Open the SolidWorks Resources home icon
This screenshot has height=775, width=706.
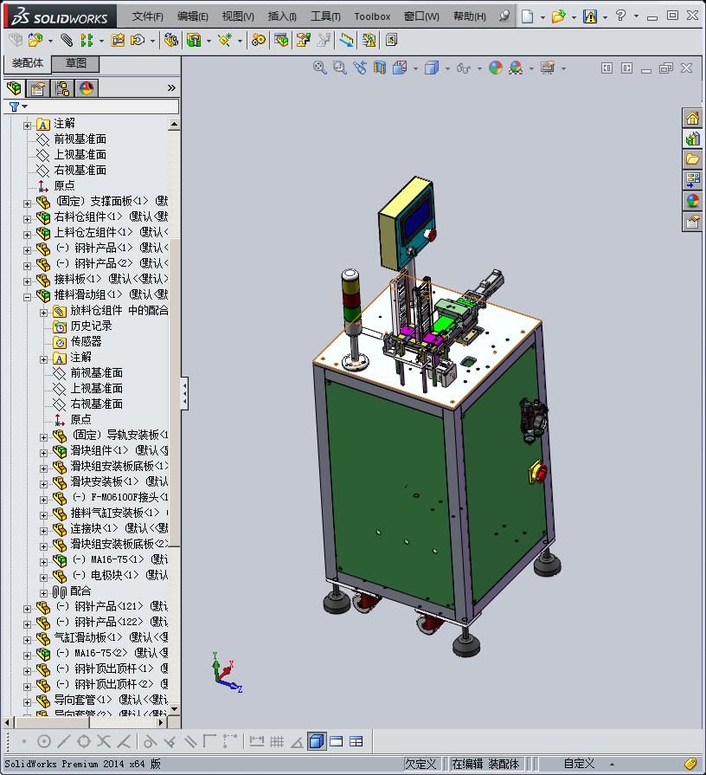click(692, 118)
